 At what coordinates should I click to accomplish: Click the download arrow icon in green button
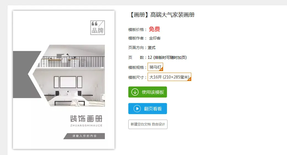tap(135, 92)
